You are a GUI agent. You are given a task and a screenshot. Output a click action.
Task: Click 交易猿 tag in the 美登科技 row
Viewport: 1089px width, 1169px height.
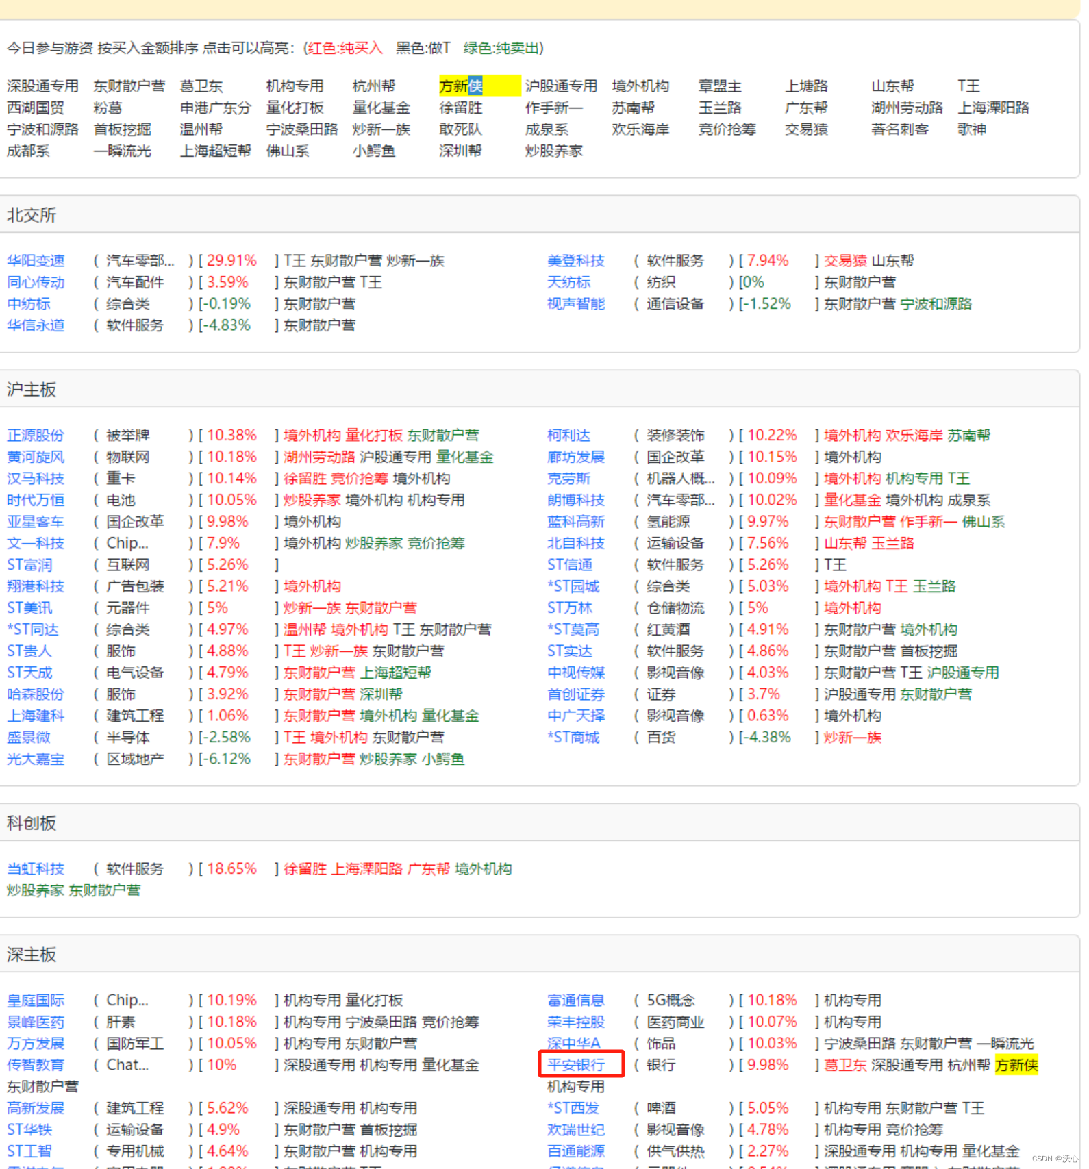(x=844, y=261)
